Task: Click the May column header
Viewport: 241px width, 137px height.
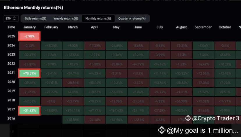Action: (x=116, y=27)
